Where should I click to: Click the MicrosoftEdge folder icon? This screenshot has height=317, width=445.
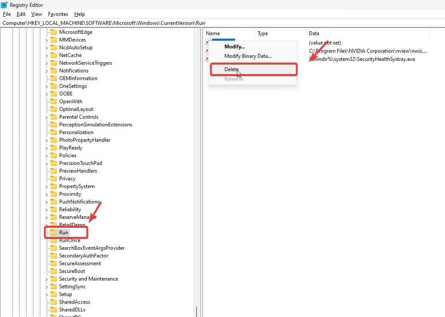(54, 32)
